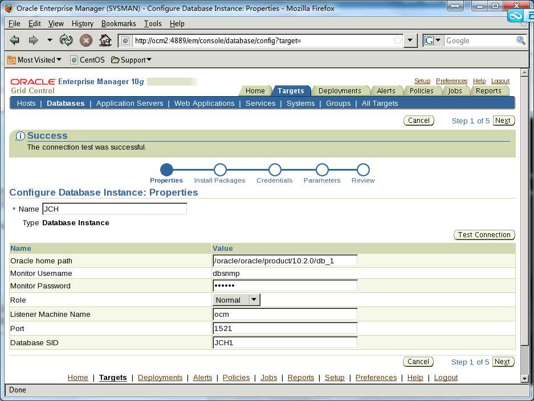Open the History menu

tap(83, 23)
